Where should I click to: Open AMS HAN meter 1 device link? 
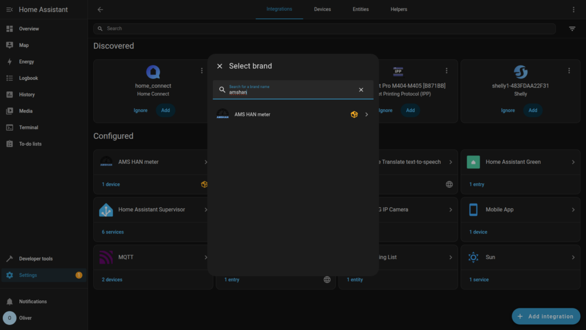point(110,184)
